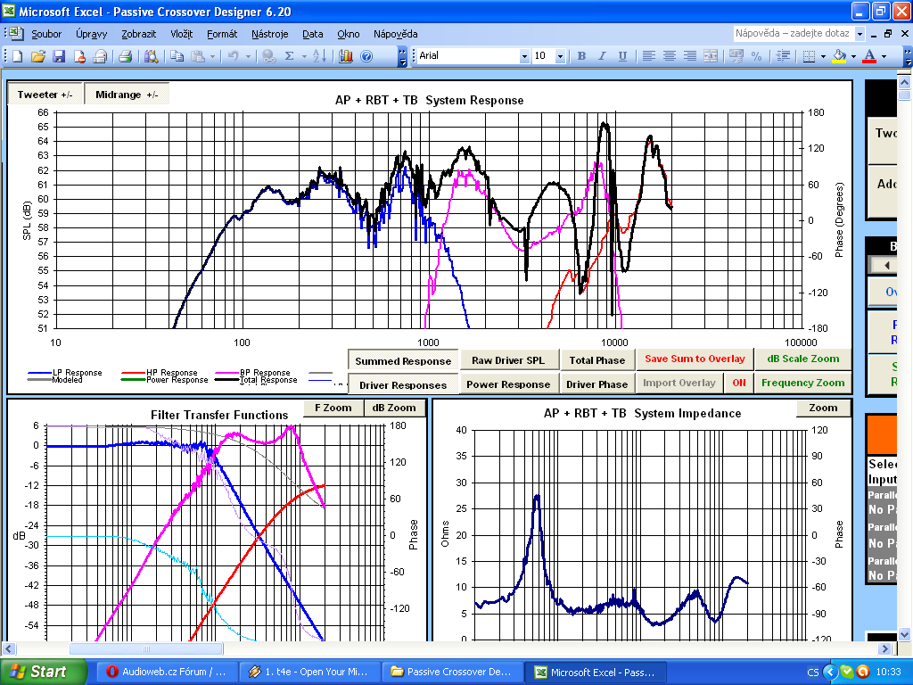Viewport: 913px width, 685px height.
Task: Apply the yellow fill color bucket
Action: [840, 56]
